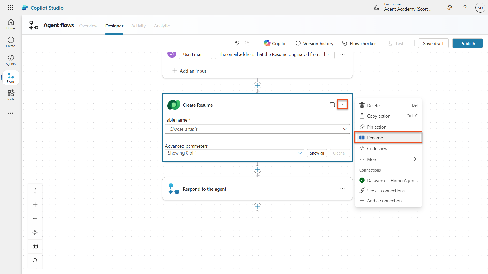The height and width of the screenshot is (274, 488).
Task: Open Flow checker tool
Action: (x=359, y=43)
